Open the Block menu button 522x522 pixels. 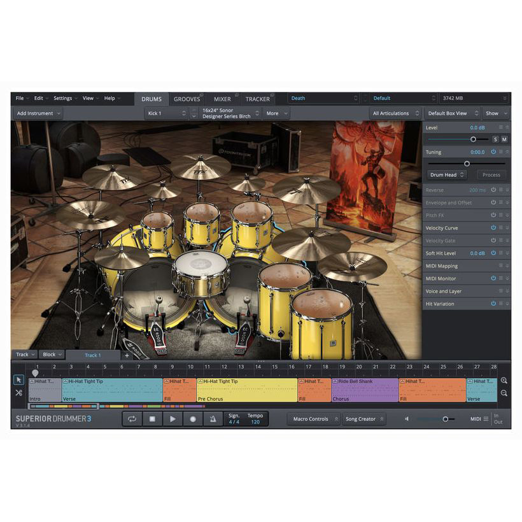(x=52, y=355)
